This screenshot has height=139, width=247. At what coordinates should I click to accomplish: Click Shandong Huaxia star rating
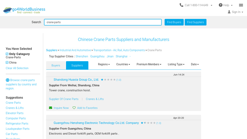(108, 80)
